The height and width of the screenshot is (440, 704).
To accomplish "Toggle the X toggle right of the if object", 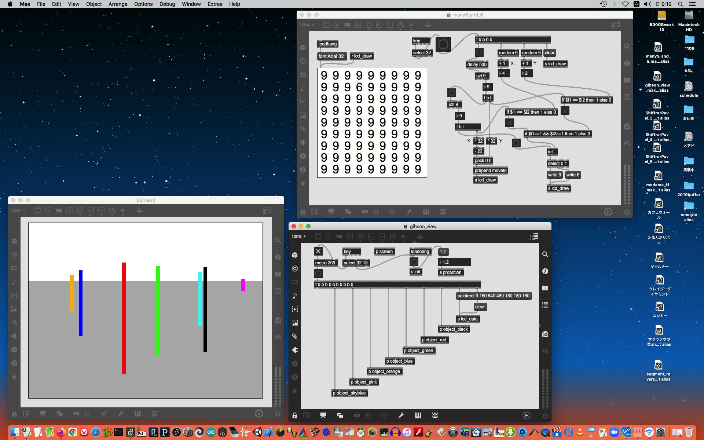I will [565, 111].
